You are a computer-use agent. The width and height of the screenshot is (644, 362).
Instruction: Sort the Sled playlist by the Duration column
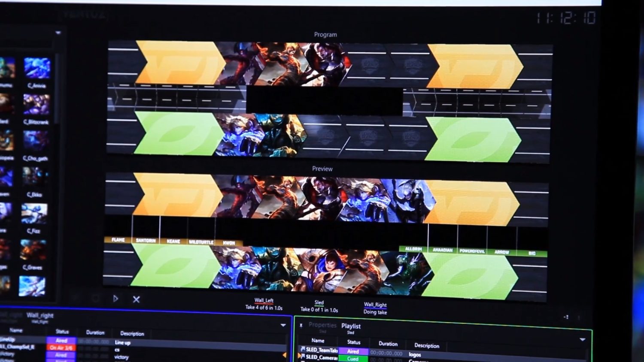click(x=387, y=344)
